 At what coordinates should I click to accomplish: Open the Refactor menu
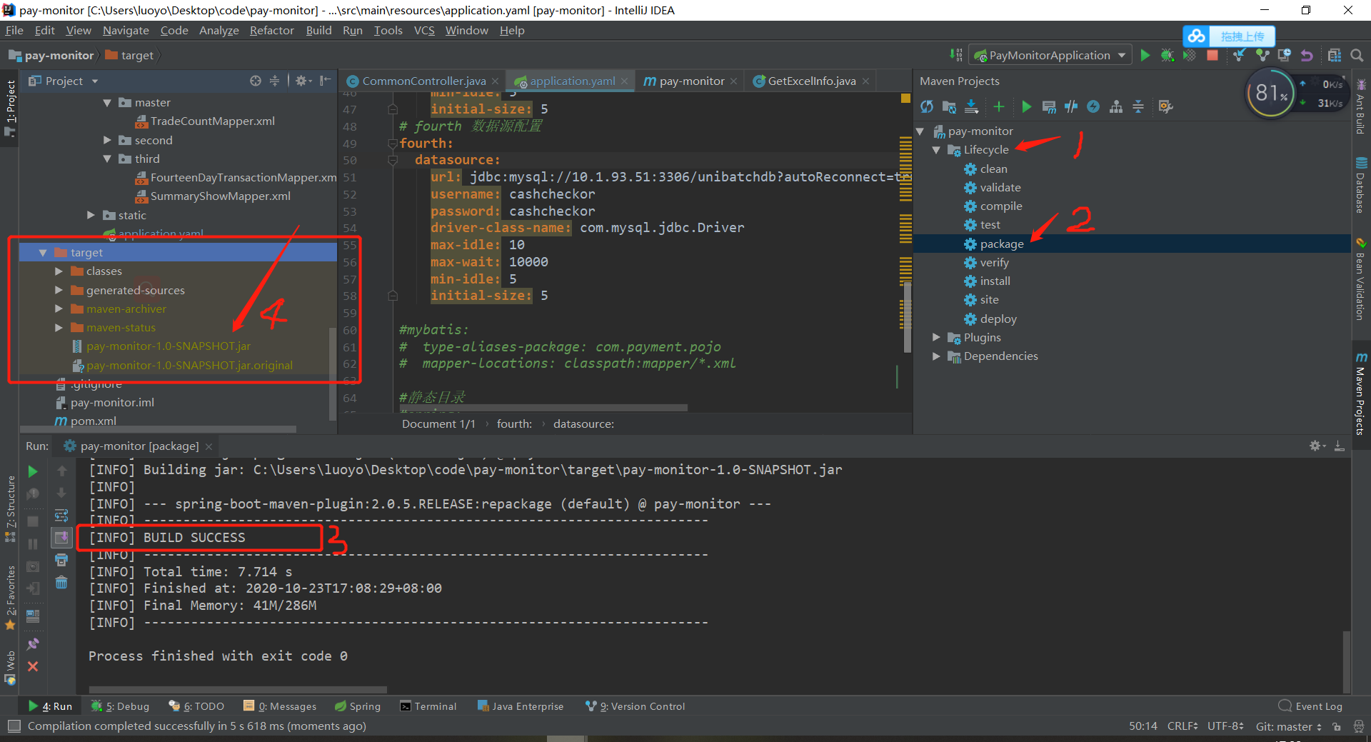pyautogui.click(x=271, y=31)
